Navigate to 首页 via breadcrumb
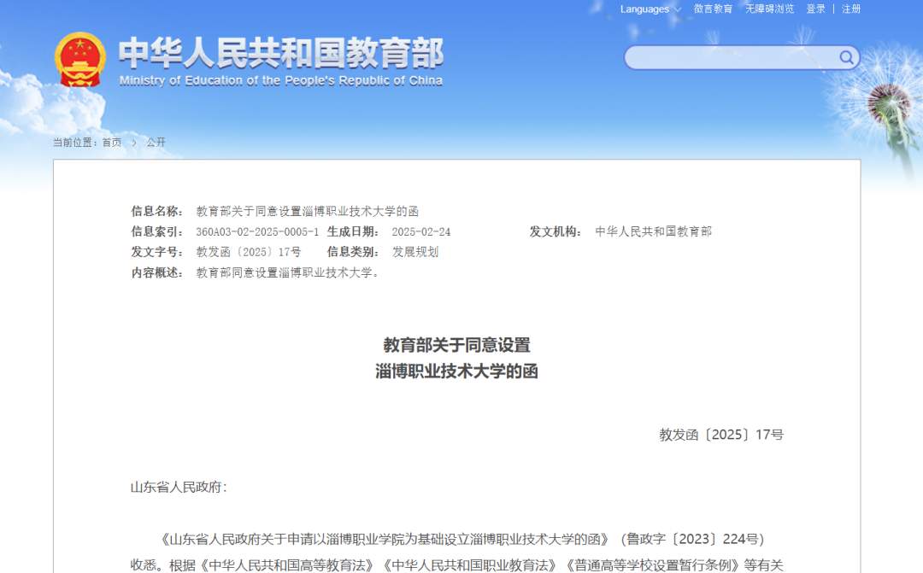Screen dimensions: 923x573 click(113, 143)
